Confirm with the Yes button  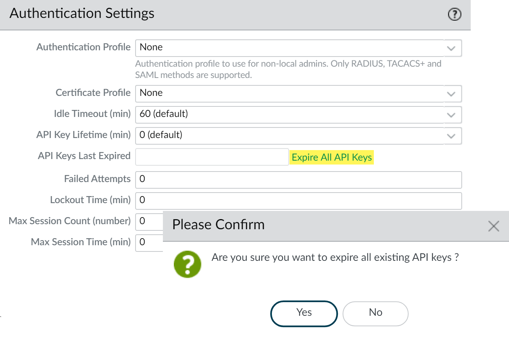pyautogui.click(x=304, y=313)
